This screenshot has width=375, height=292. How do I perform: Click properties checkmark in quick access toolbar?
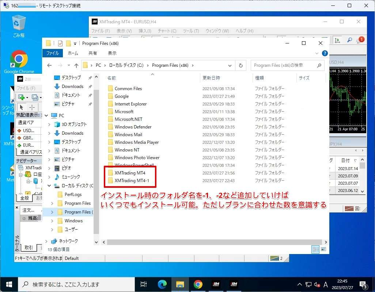tap(60, 43)
